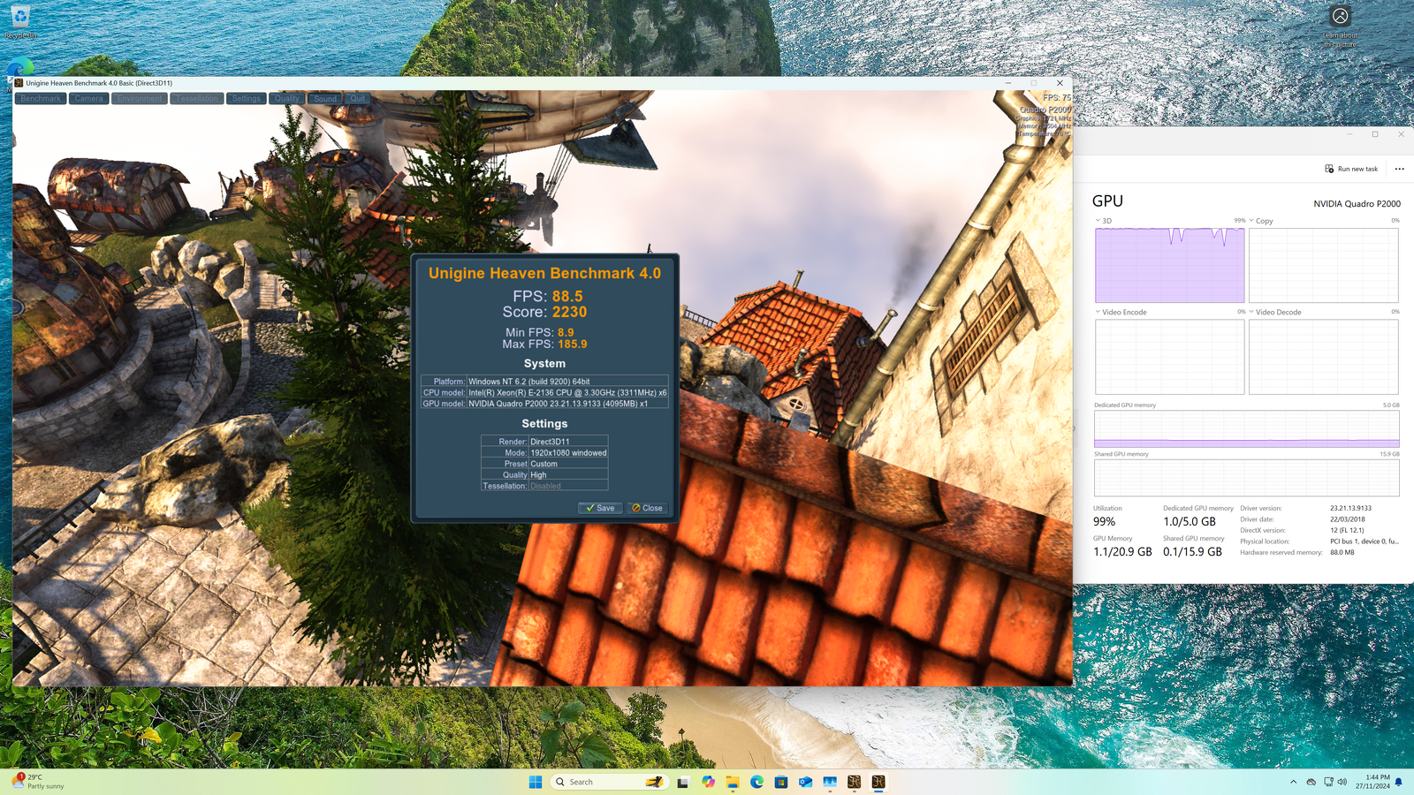The image size is (1414, 795).
Task: Click the active Heaven Benchmark taskbar icon
Action: coord(878,782)
